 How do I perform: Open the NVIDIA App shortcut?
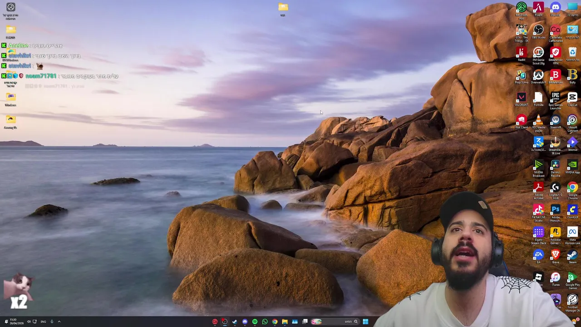pos(572,167)
